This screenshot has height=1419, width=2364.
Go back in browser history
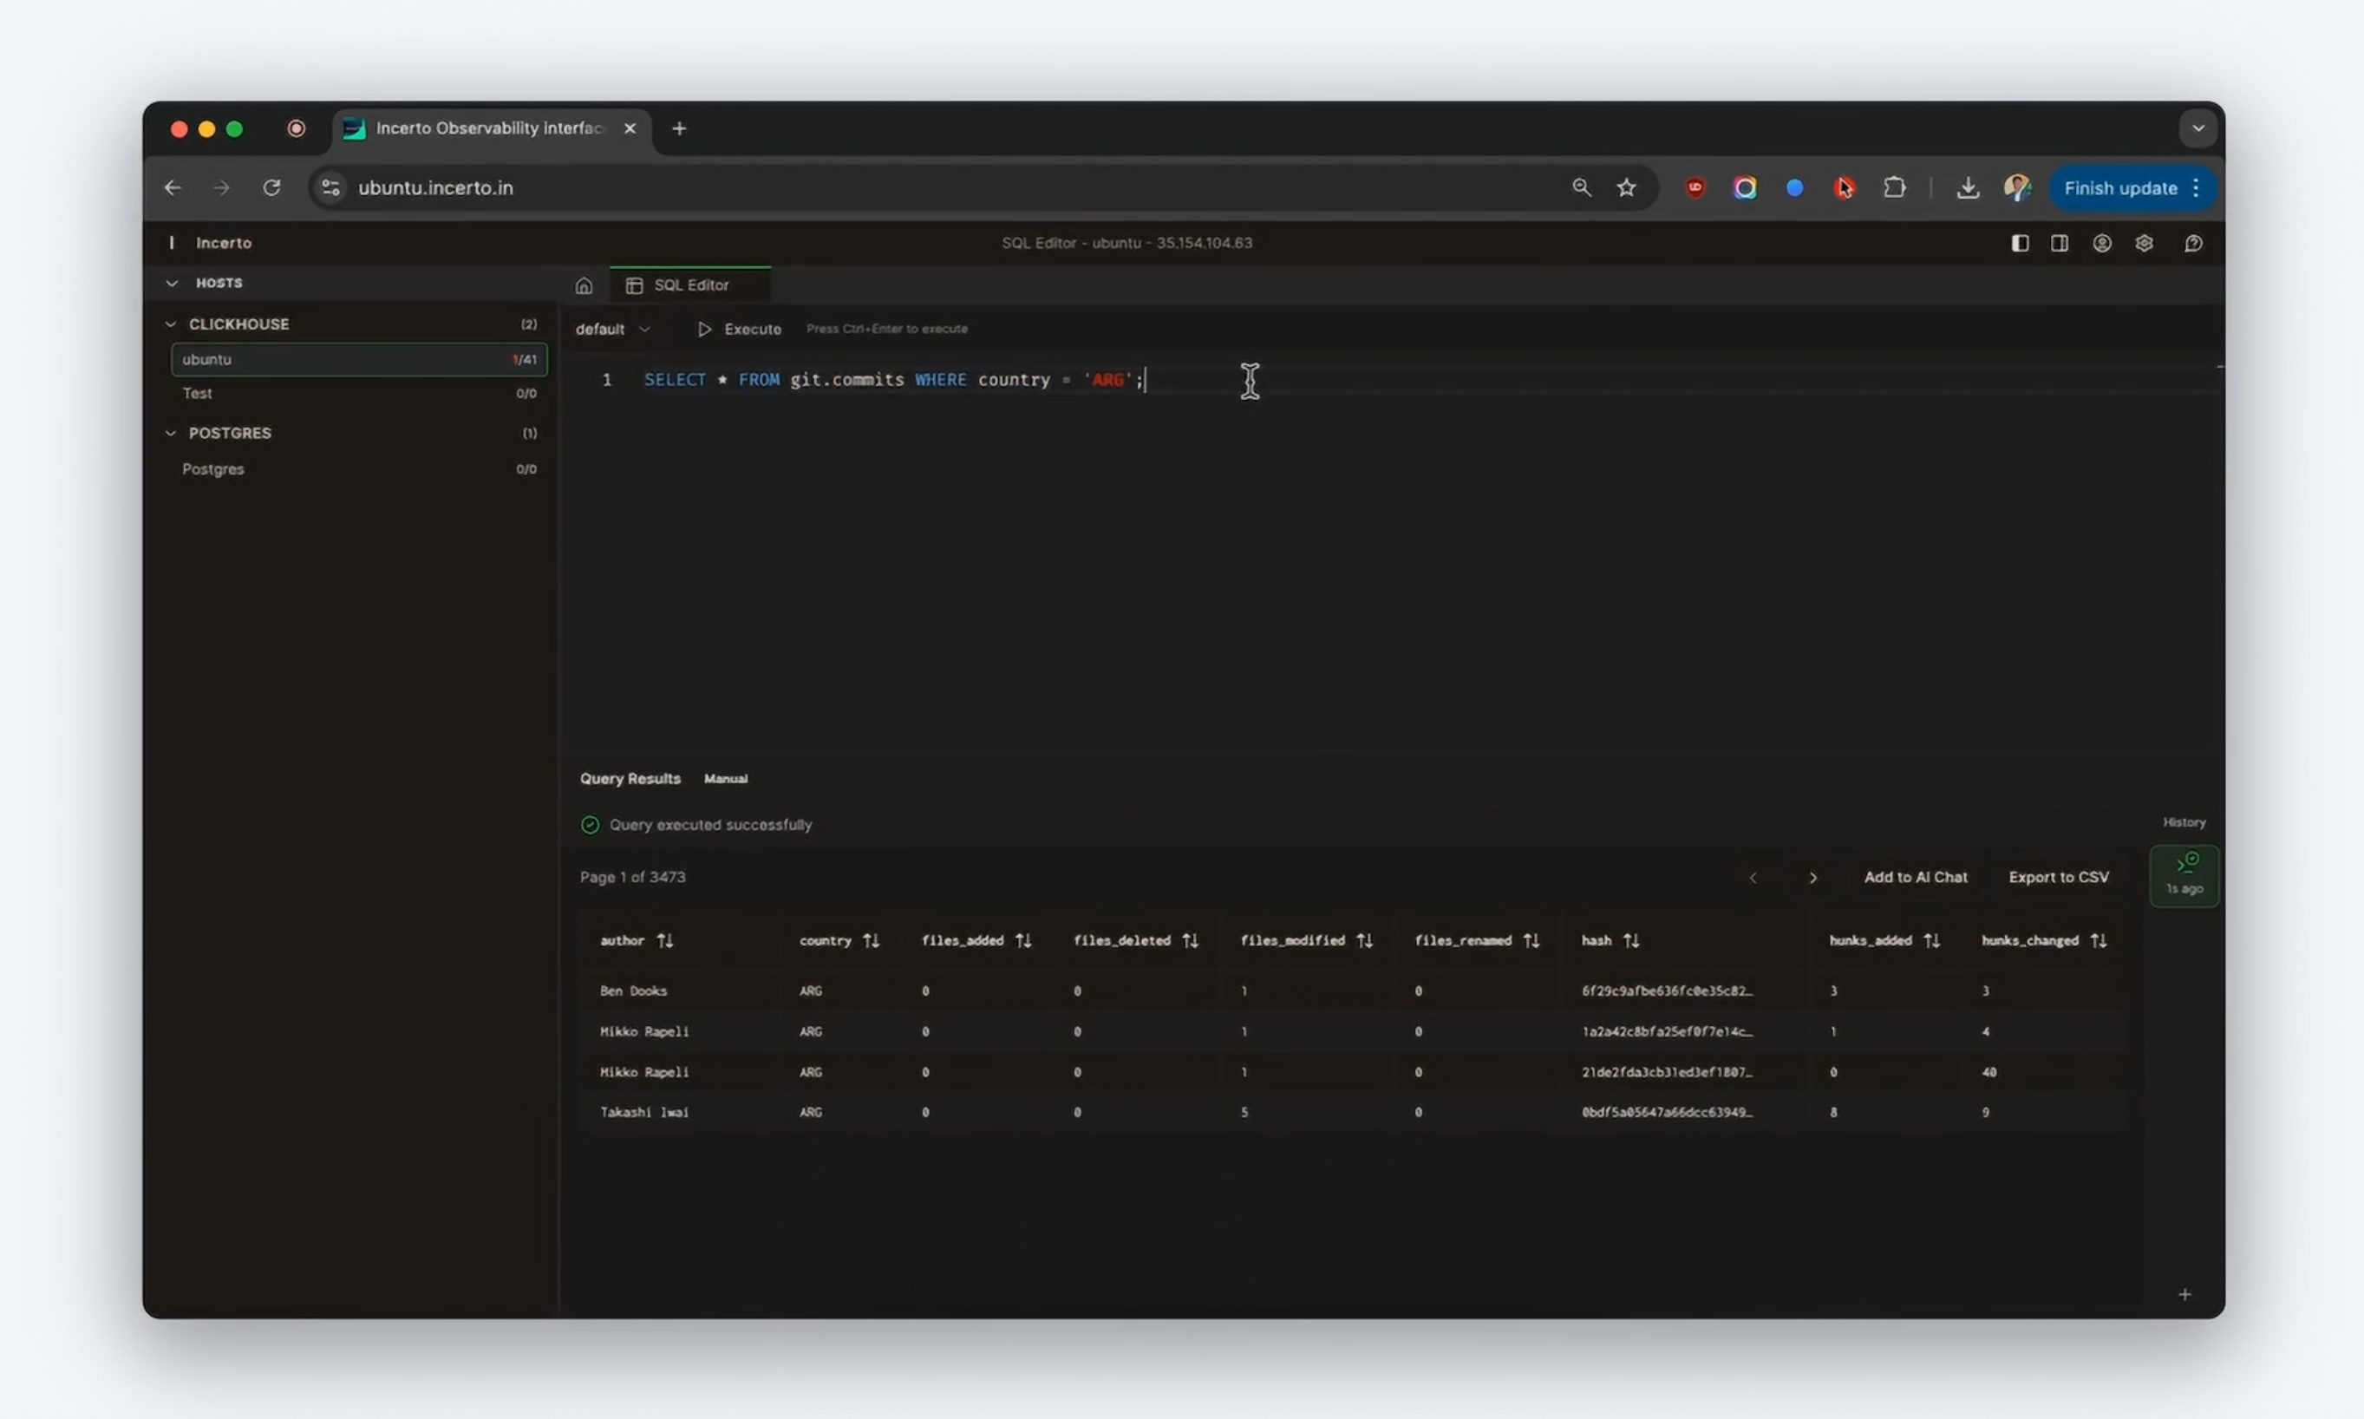tap(172, 187)
